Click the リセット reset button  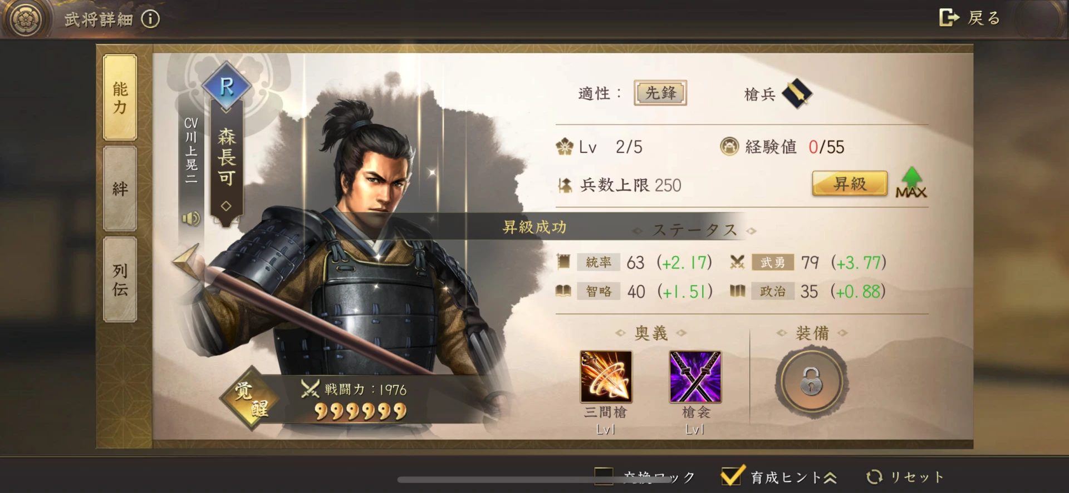click(x=905, y=477)
